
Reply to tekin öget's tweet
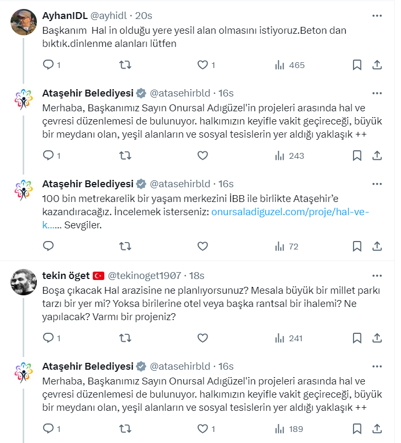(48, 338)
